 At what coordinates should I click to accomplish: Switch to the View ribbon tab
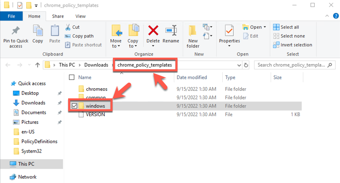pyautogui.click(x=80, y=16)
